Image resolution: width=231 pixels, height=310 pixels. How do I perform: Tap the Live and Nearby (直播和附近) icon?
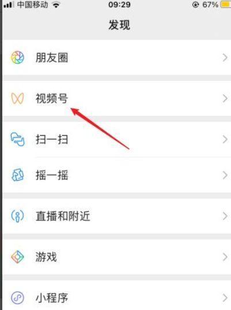[x=17, y=216]
